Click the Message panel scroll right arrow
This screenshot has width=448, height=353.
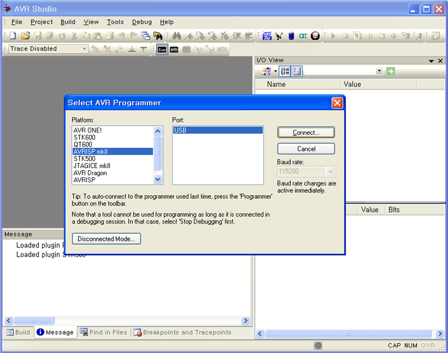(245, 320)
